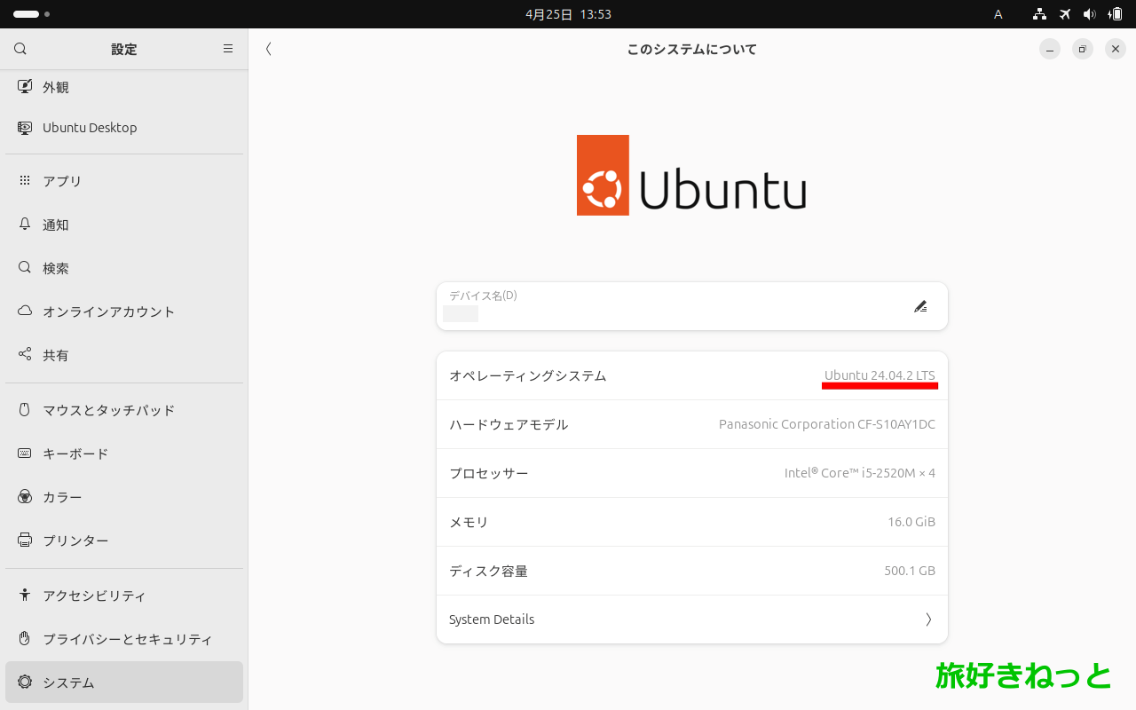Click the Ubuntu logo image
The image size is (1136, 710).
(691, 175)
